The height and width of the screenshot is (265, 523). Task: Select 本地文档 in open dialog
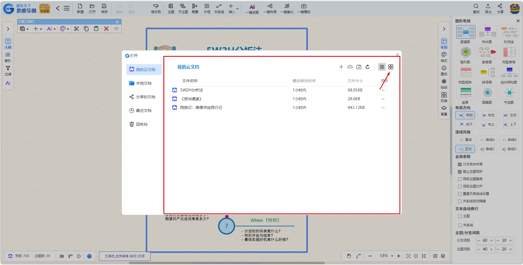click(144, 83)
